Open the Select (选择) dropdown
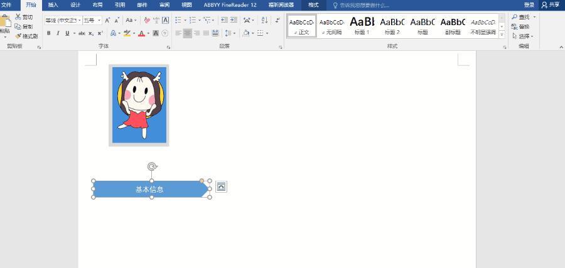Screen dimensions: 565x268 (522, 36)
